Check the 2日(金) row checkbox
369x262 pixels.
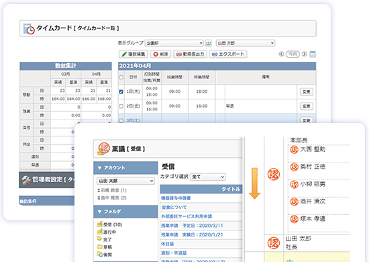click(121, 106)
